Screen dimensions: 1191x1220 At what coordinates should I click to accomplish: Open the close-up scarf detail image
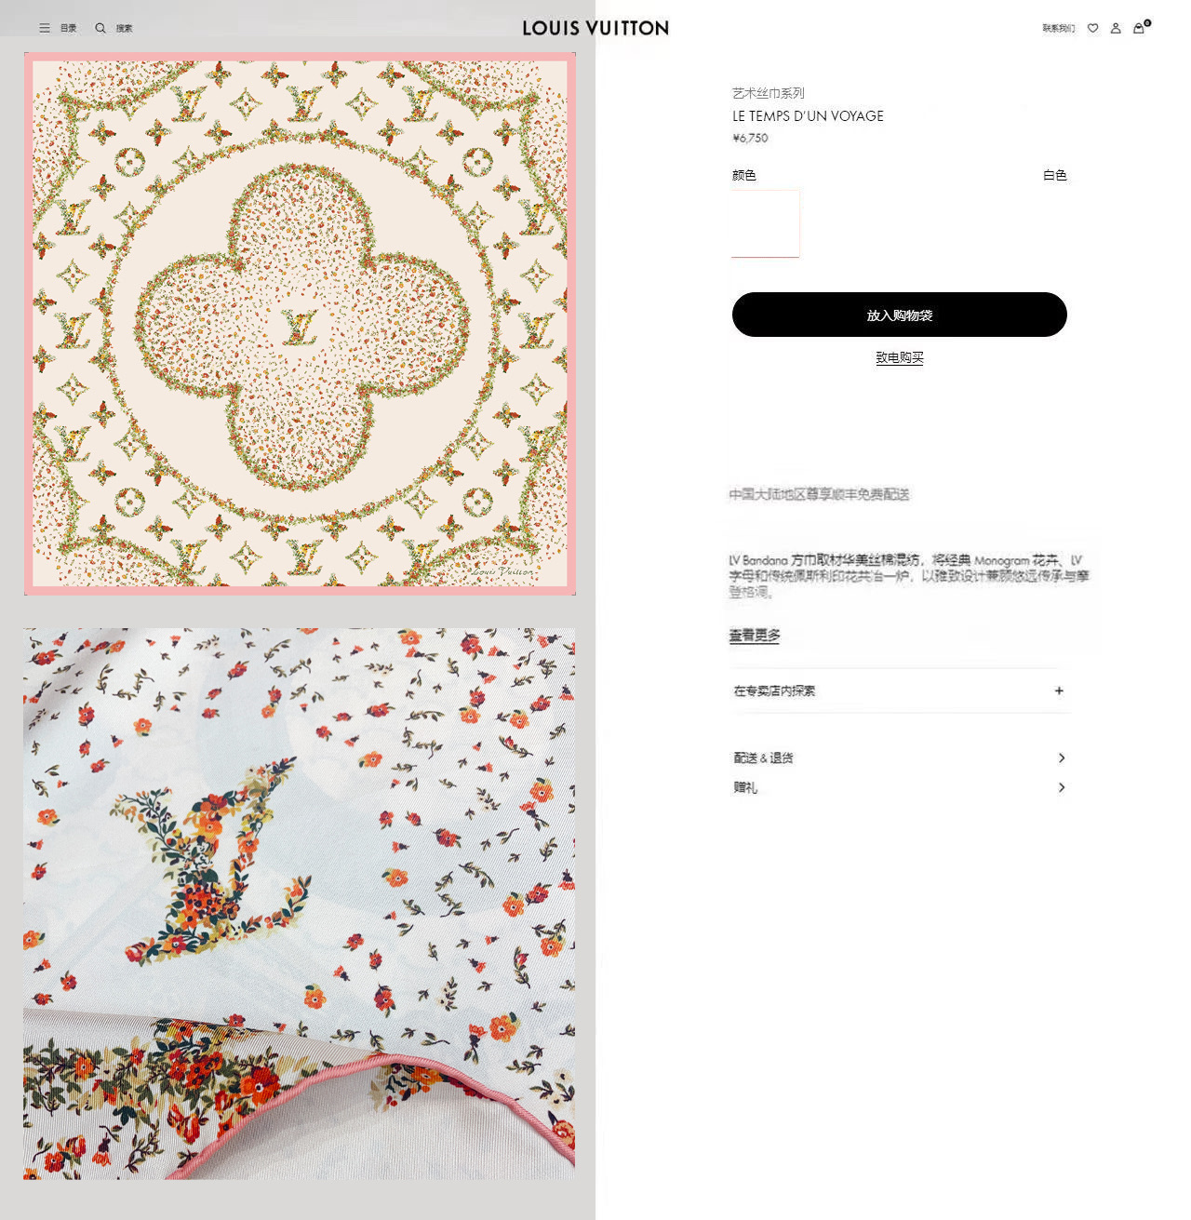(300, 904)
